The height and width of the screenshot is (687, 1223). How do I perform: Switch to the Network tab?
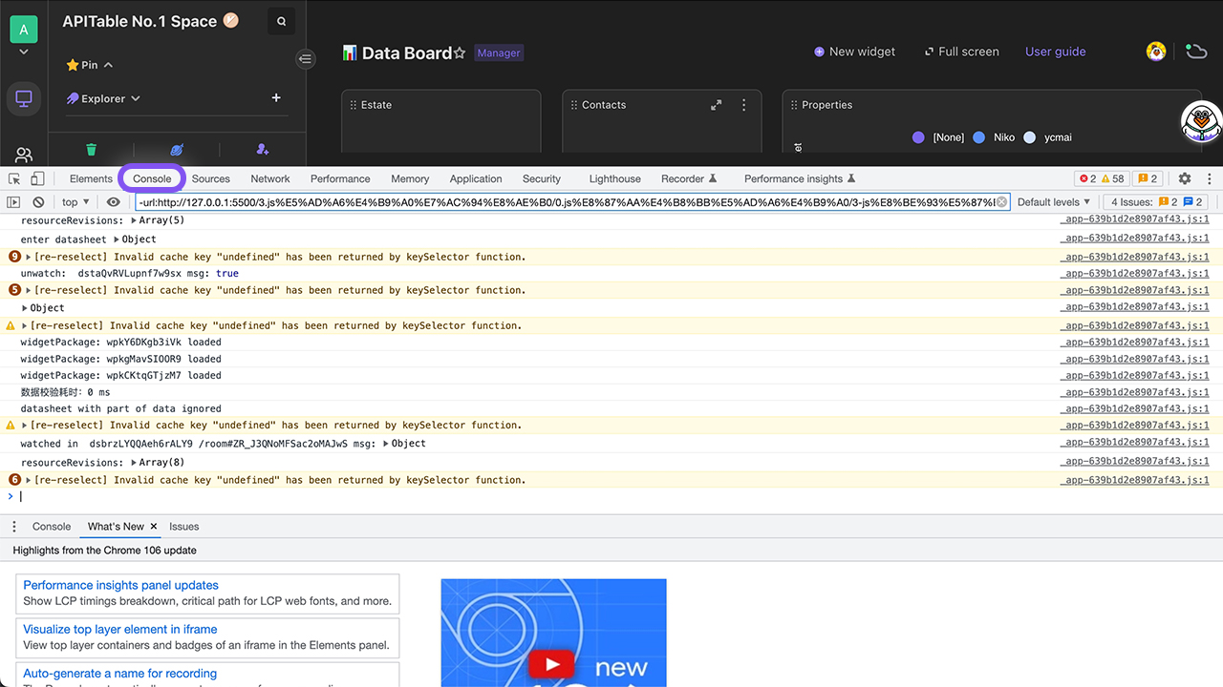pyautogui.click(x=270, y=178)
